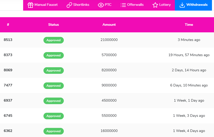The image size is (214, 137).
Task: Click the star icon for Lottery
Action: point(155,5)
